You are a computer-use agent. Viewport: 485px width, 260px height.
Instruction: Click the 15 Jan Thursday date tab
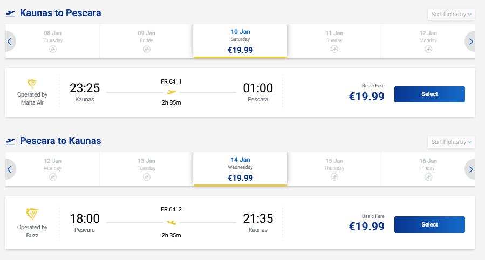[334, 169]
